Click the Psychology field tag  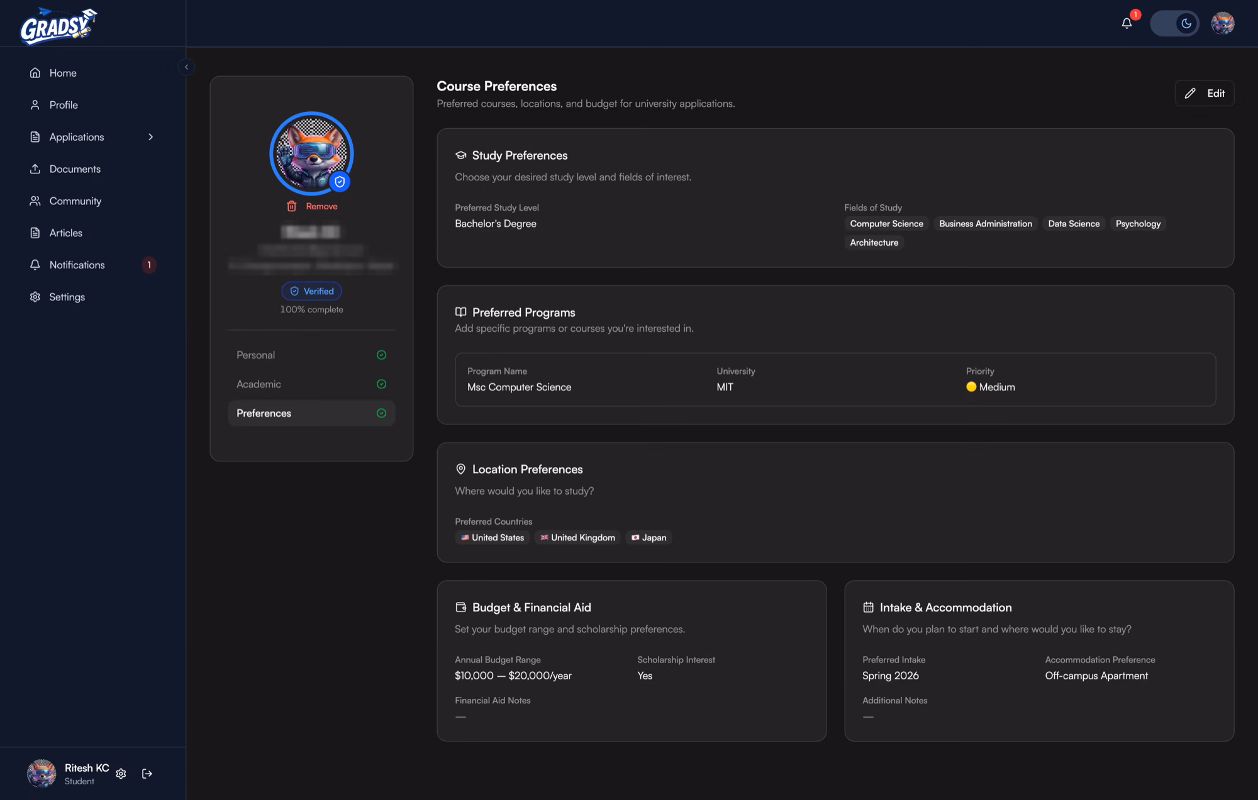point(1138,224)
